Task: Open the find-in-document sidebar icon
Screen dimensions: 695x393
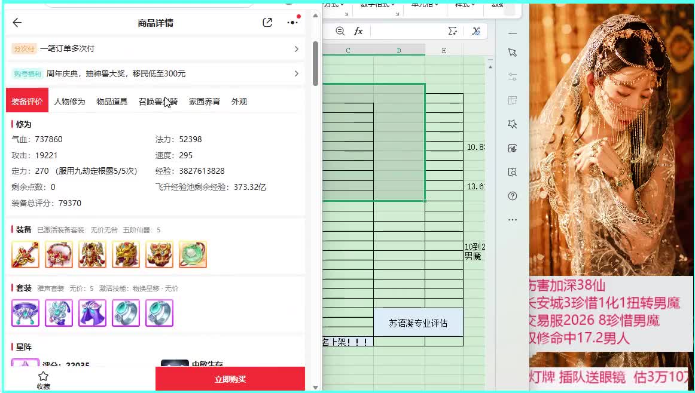Action: [x=513, y=172]
